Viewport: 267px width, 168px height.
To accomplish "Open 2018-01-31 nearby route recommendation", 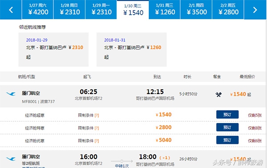I will click(x=131, y=49).
